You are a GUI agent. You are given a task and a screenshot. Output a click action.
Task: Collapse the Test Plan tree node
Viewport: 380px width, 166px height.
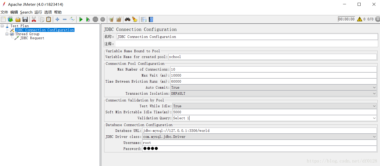2,26
